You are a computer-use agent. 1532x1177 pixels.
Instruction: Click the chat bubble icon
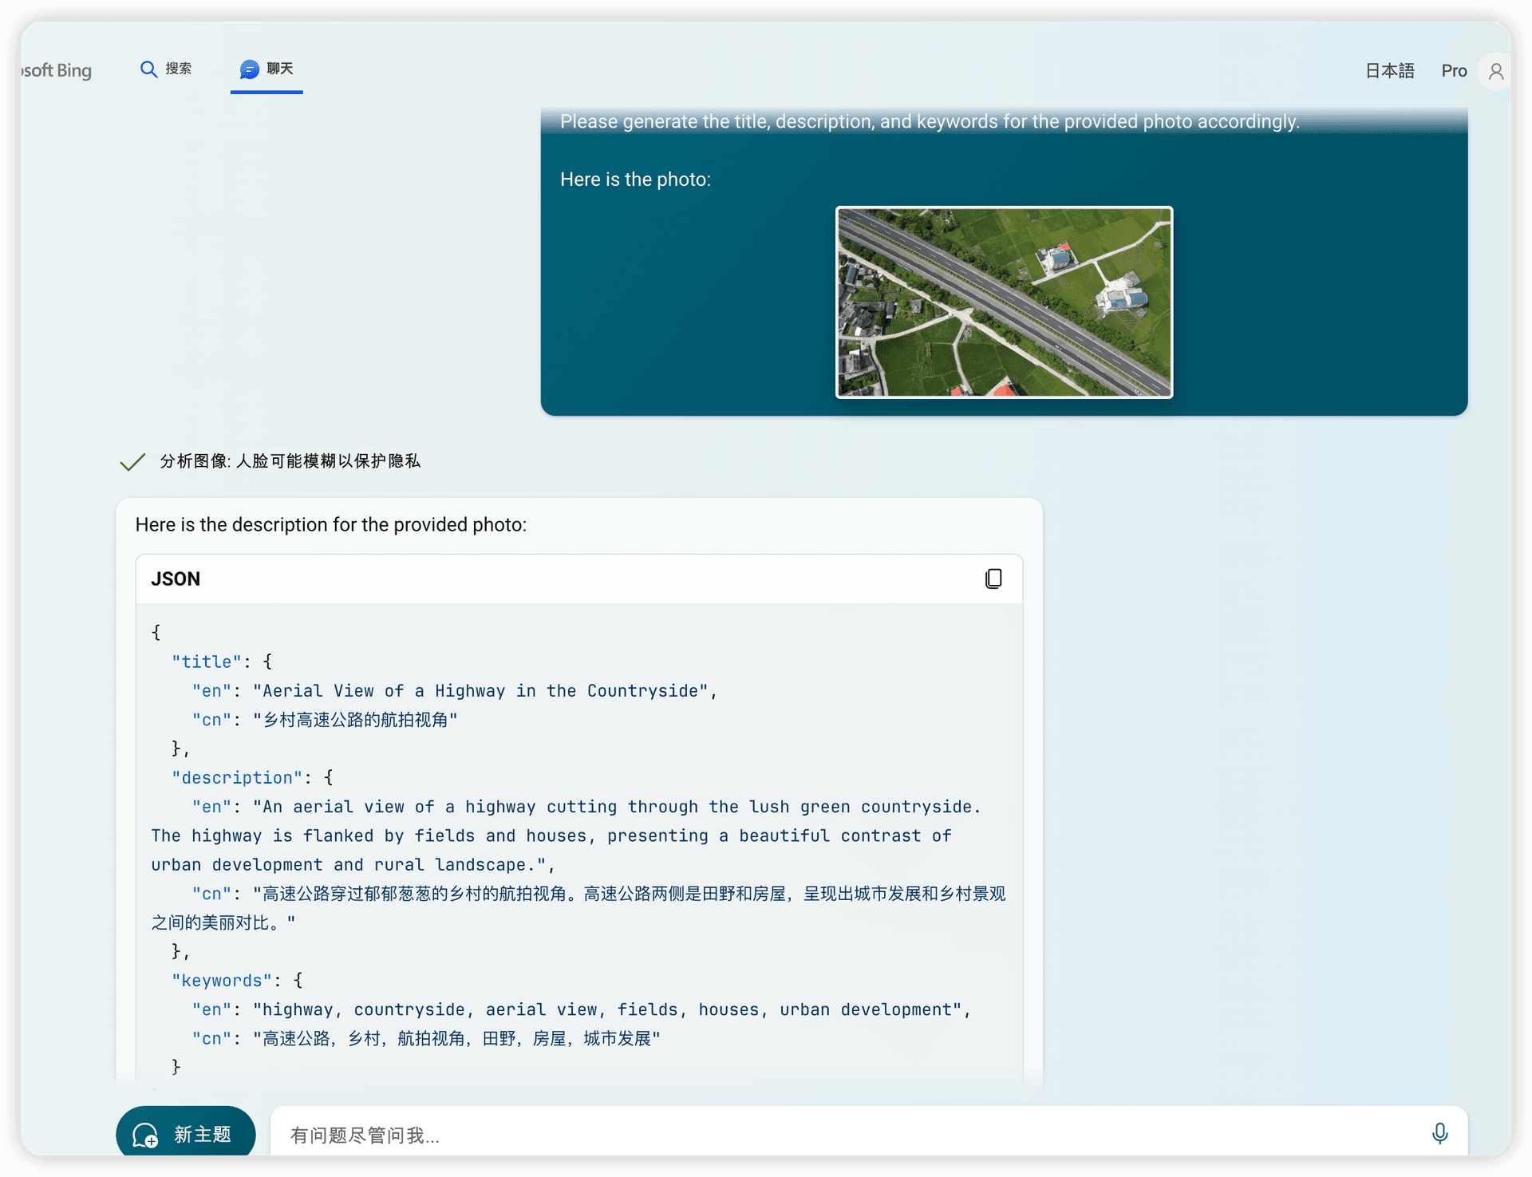[x=250, y=69]
